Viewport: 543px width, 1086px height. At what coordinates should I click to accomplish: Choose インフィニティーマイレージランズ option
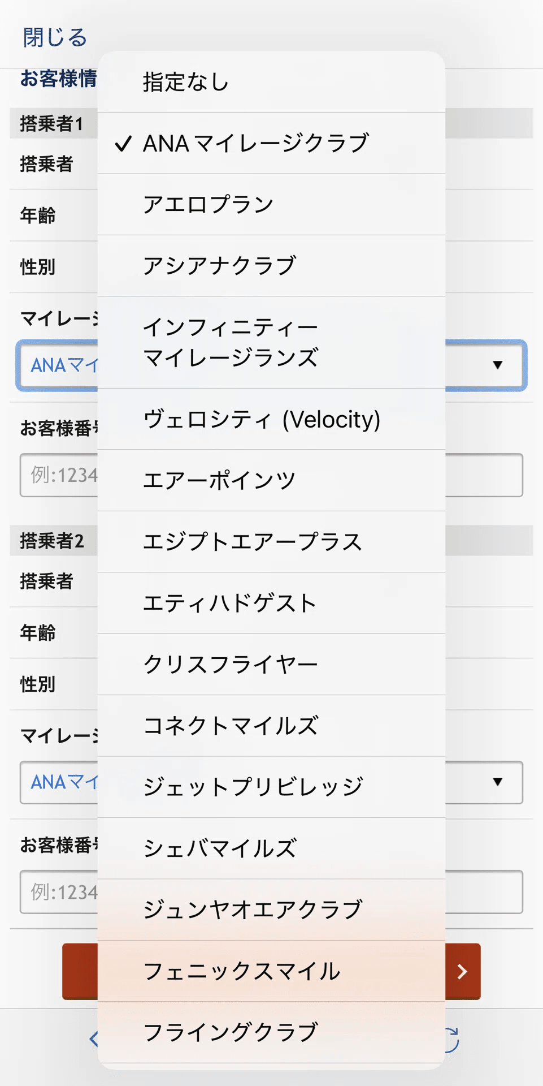tap(271, 342)
